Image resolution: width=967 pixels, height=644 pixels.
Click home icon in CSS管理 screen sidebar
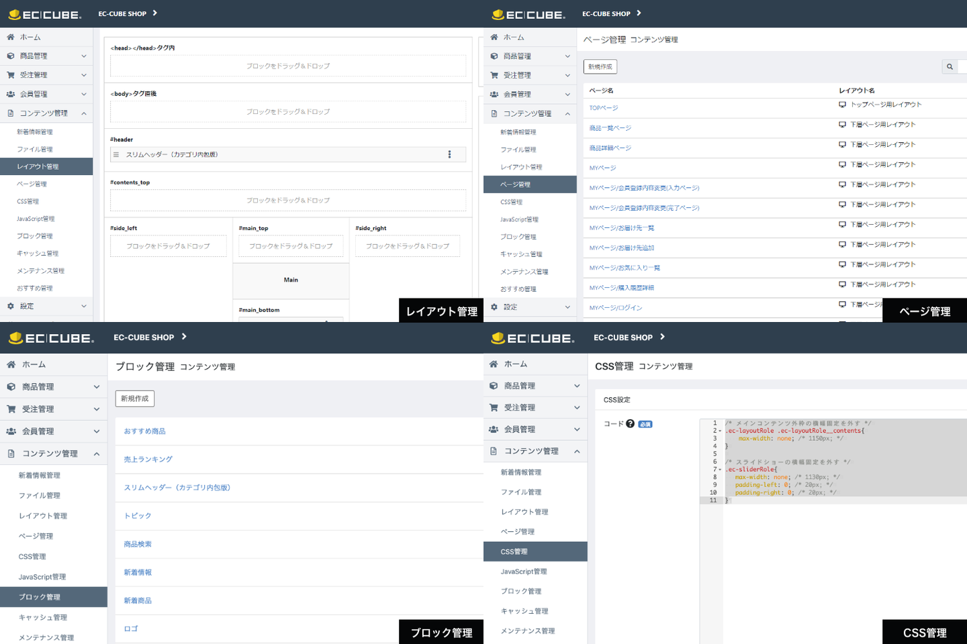[494, 364]
